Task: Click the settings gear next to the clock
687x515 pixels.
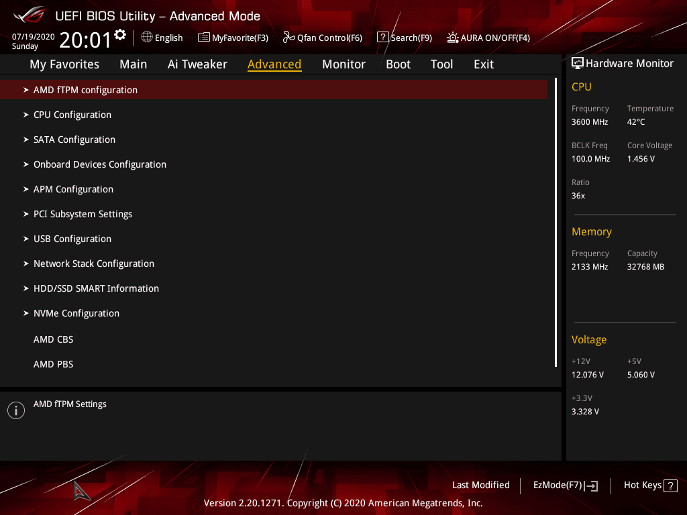Action: point(120,35)
